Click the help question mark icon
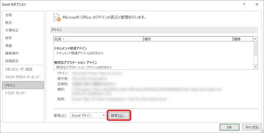264x133 pixels. click(x=244, y=4)
